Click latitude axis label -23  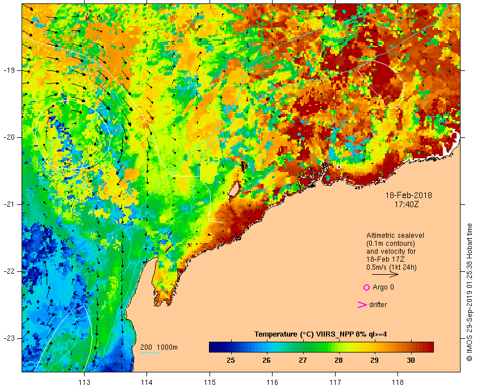click(9, 338)
